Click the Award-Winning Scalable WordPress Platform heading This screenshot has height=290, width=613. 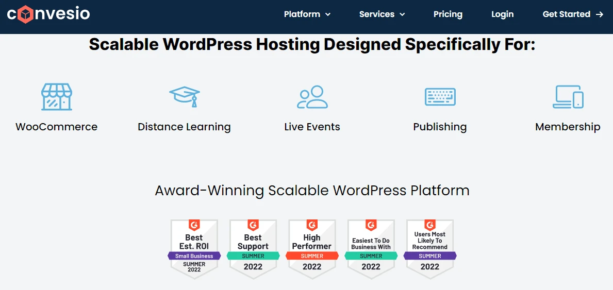(x=312, y=191)
